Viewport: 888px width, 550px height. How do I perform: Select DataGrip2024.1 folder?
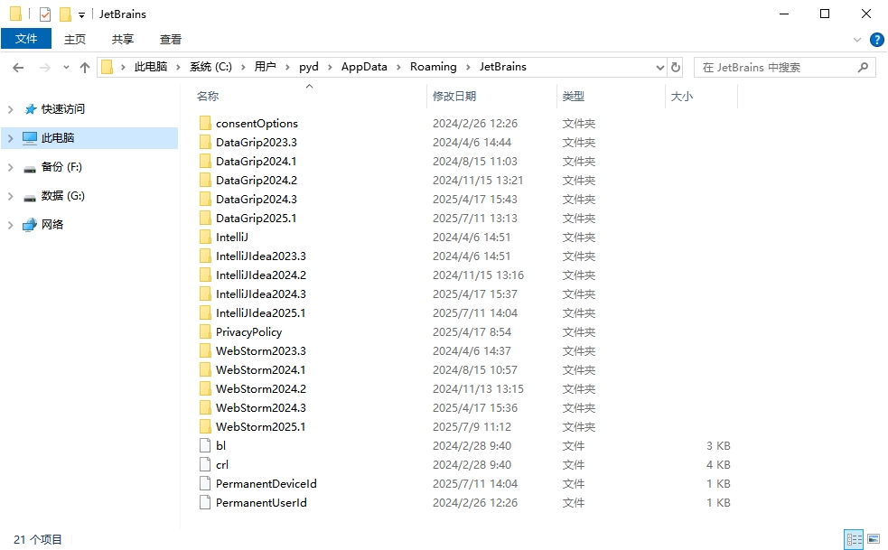coord(256,162)
